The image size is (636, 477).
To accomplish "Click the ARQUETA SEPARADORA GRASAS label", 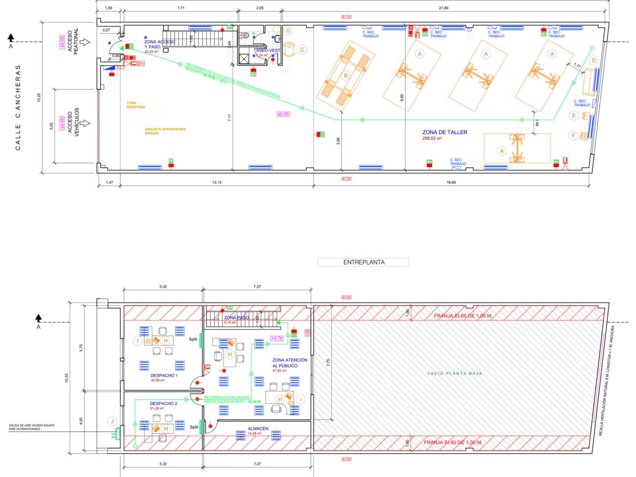I will pyautogui.click(x=165, y=131).
